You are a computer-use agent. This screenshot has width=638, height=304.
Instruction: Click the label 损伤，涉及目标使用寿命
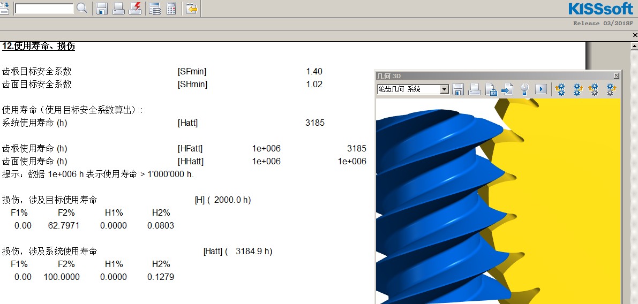tap(50, 200)
